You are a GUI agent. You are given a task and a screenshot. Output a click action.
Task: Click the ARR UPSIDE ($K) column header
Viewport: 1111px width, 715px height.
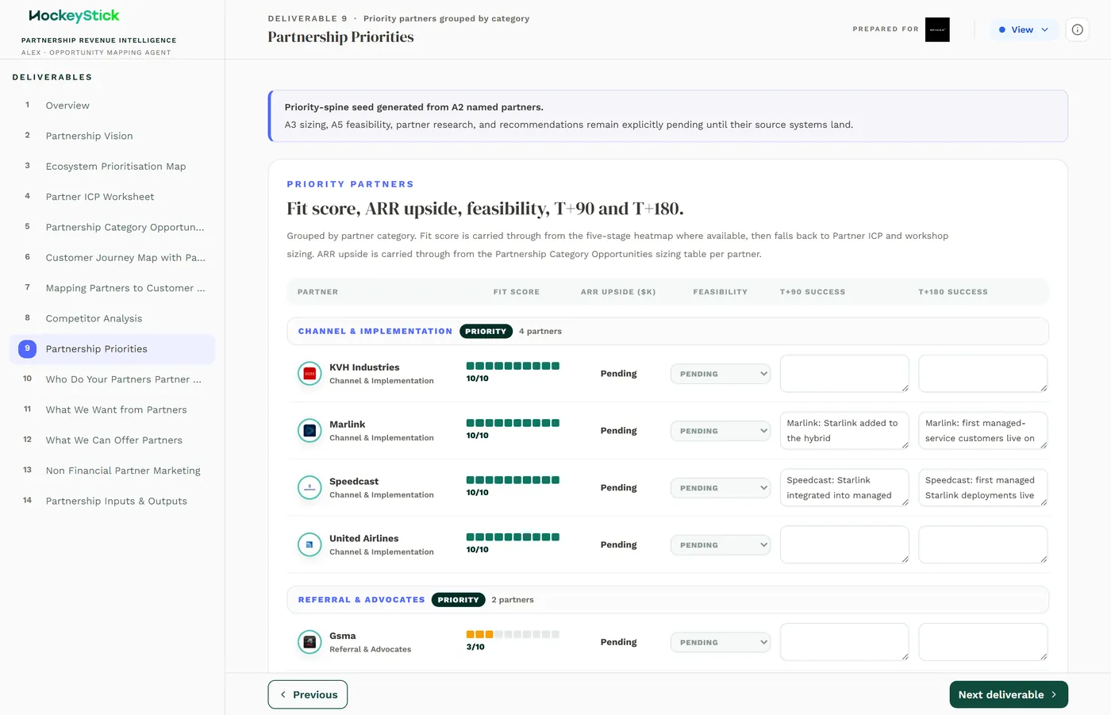(x=618, y=292)
